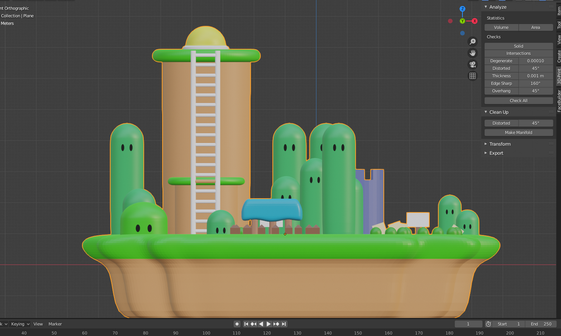Jump to the timeline end frame
This screenshot has width=561, height=336.
point(284,324)
